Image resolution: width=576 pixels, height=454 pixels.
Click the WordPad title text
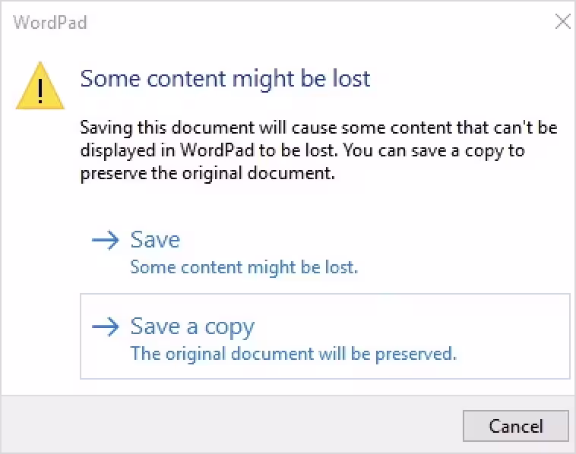(50, 23)
